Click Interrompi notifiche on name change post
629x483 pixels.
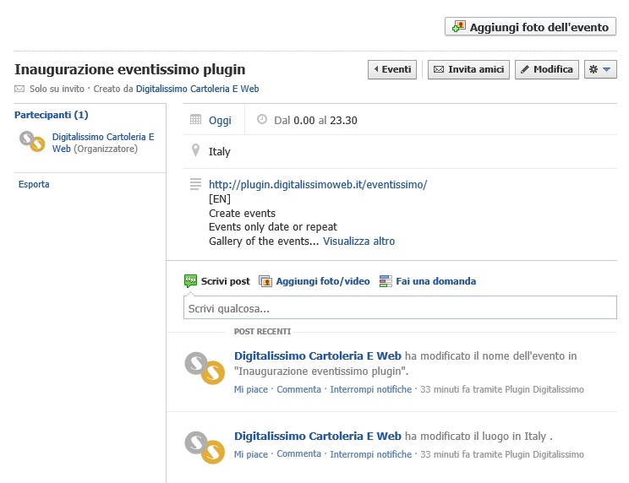(371, 389)
